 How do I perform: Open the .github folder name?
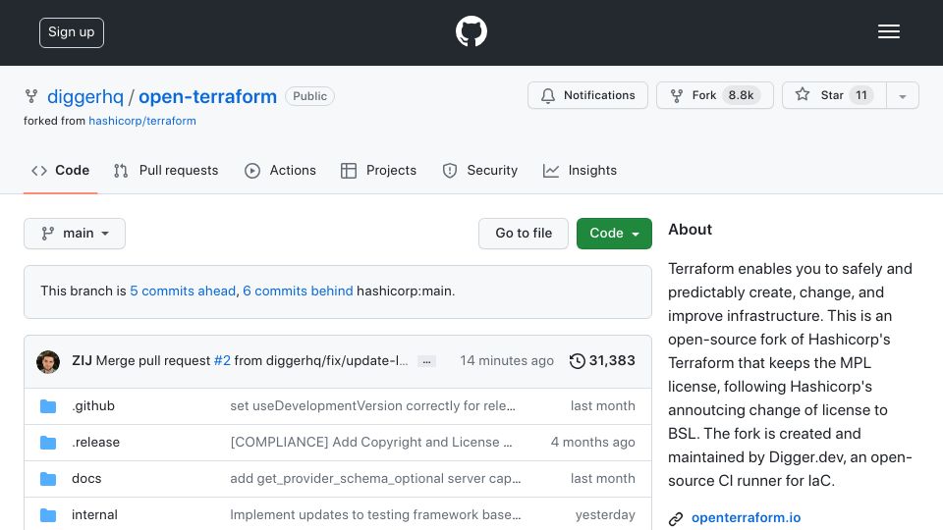click(93, 406)
